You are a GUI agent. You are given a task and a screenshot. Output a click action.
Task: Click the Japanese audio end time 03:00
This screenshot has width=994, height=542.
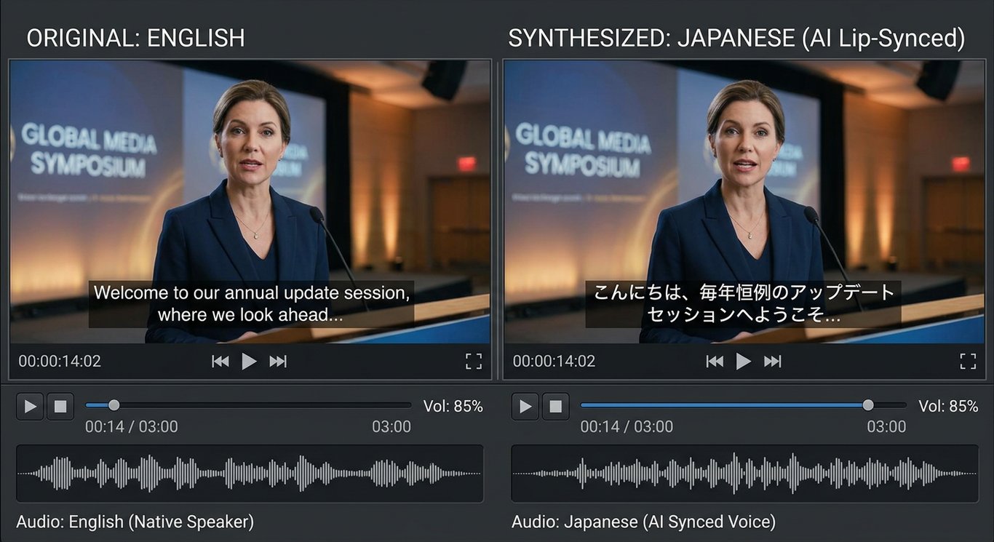pyautogui.click(x=886, y=426)
